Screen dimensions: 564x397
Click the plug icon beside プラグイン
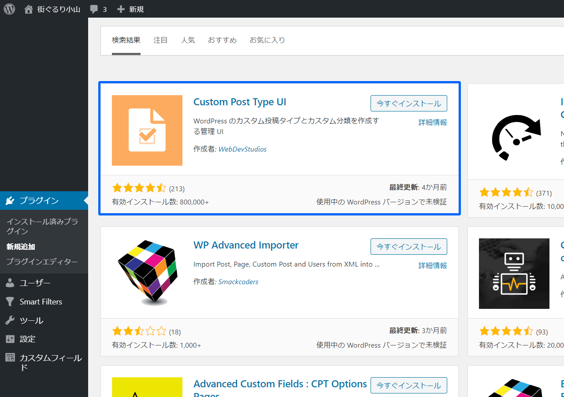point(10,201)
